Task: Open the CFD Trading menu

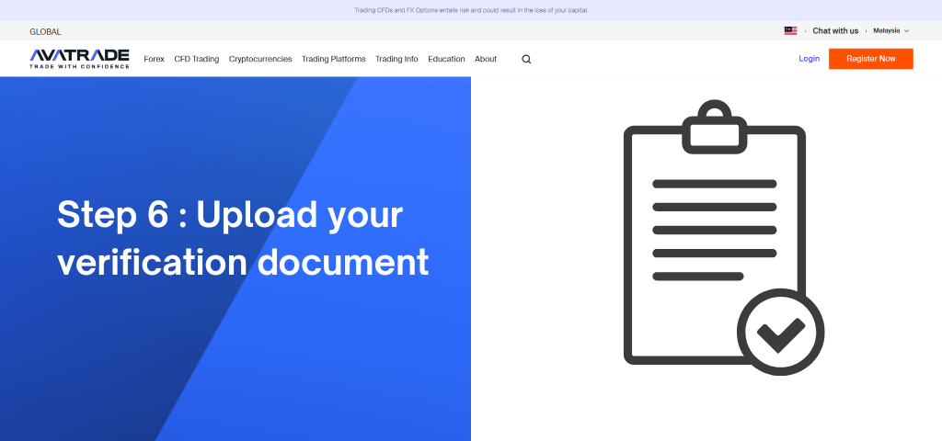Action: 197,59
